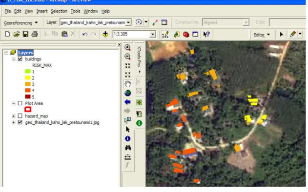Click the georeferencing Rotate tool
The height and width of the screenshot is (192, 308).
click(139, 22)
